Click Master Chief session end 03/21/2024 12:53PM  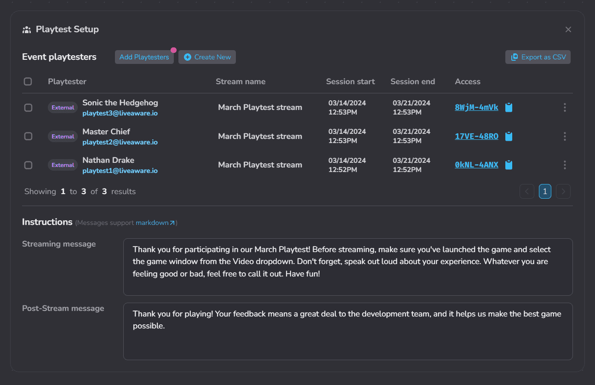412,136
